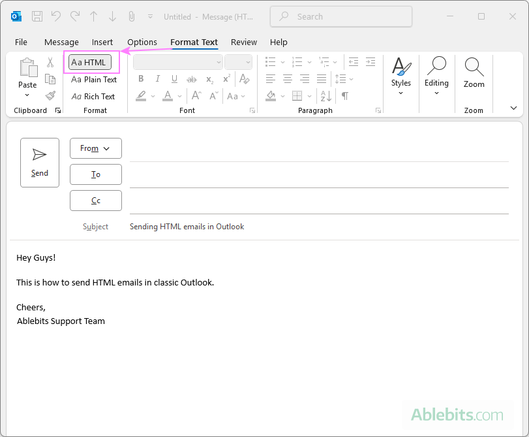Image resolution: width=529 pixels, height=437 pixels.
Task: Align text right
Action: (x=305, y=79)
